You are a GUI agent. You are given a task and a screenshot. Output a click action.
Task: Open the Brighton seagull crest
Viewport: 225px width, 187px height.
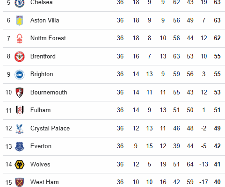coord(20,74)
